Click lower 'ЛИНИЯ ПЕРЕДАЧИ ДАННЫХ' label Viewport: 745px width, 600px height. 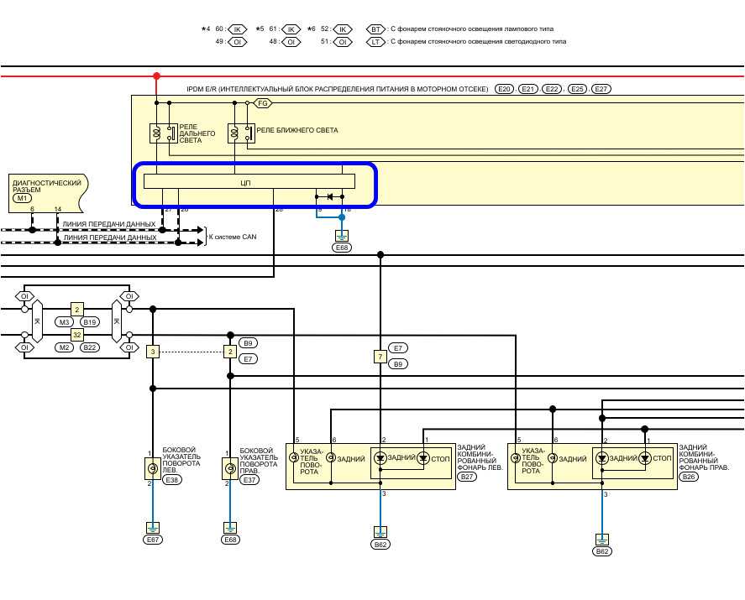click(x=110, y=237)
